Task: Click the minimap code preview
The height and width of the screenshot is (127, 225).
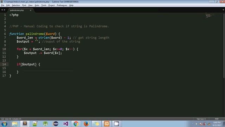Action: pos(210,16)
